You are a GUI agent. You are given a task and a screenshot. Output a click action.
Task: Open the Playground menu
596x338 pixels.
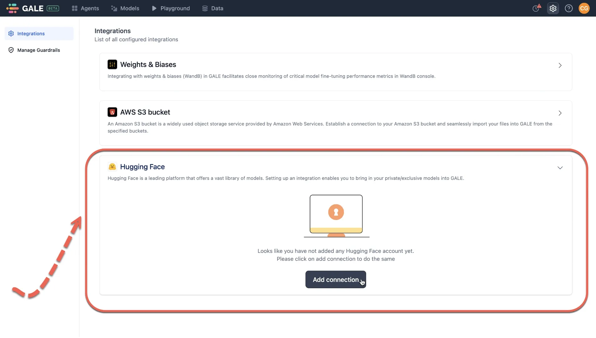pyautogui.click(x=171, y=8)
